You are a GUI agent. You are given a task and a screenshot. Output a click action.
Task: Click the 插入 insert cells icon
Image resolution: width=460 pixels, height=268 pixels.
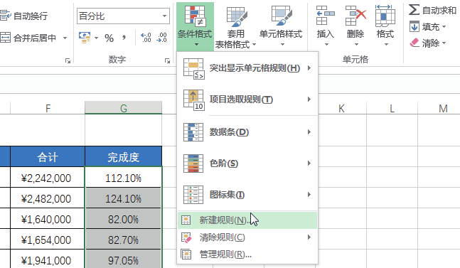click(326, 15)
